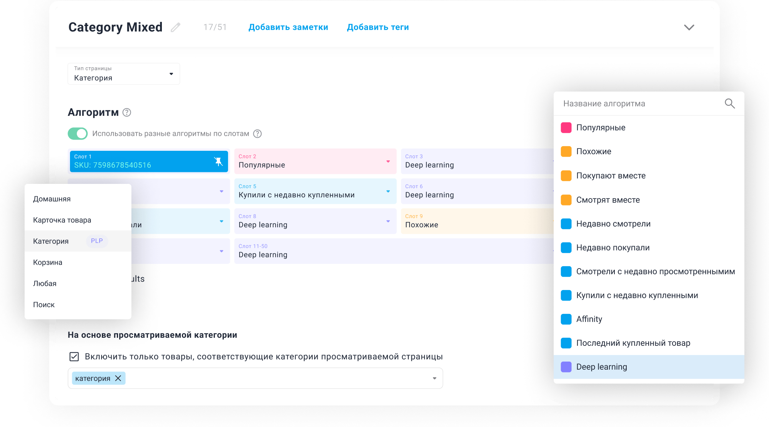The width and height of the screenshot is (769, 427).
Task: Click the search magnifier in the algorithm list
Action: (x=729, y=103)
